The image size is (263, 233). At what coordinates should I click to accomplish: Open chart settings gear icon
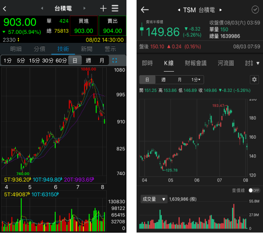point(254,80)
